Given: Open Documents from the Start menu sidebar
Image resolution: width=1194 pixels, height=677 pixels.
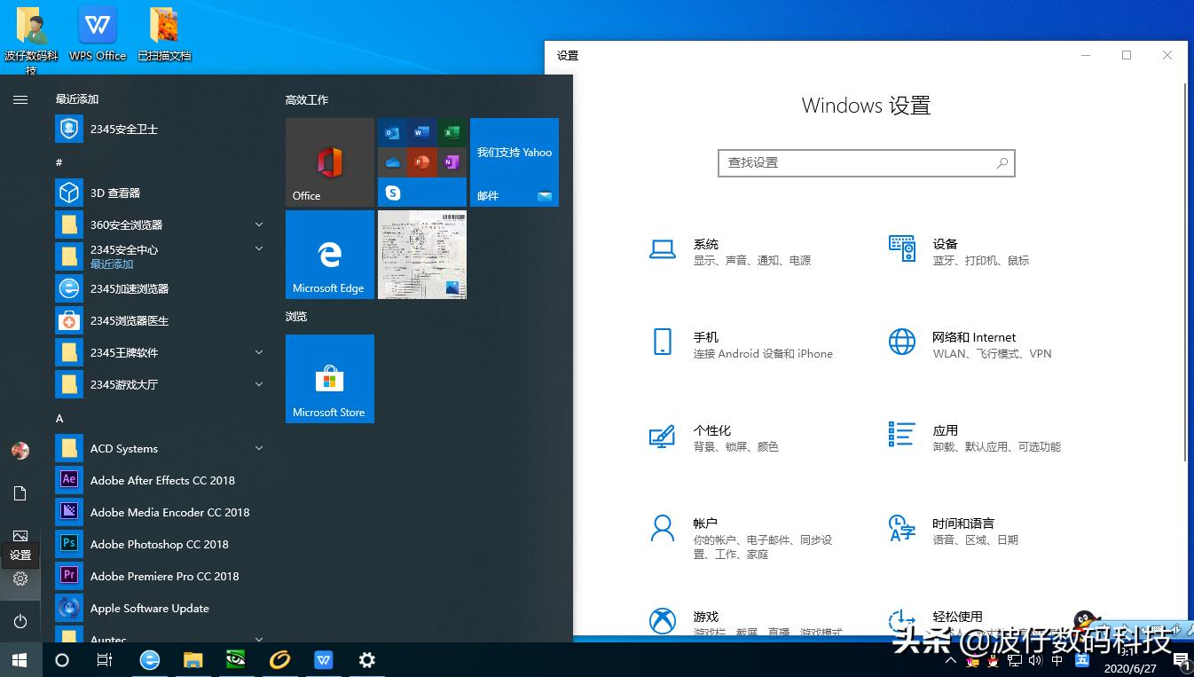Looking at the screenshot, I should coord(20,493).
